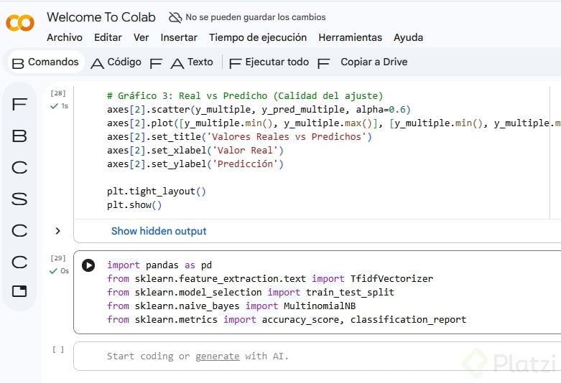Click the 'Show hidden output' link
This screenshot has width=561, height=383.
159,231
